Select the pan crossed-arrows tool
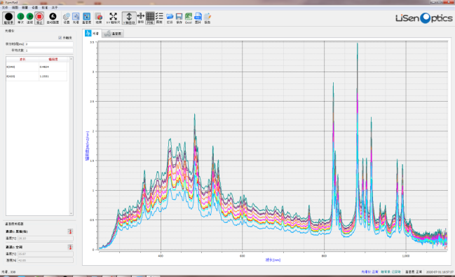The height and width of the screenshot is (277, 455). (x=141, y=18)
